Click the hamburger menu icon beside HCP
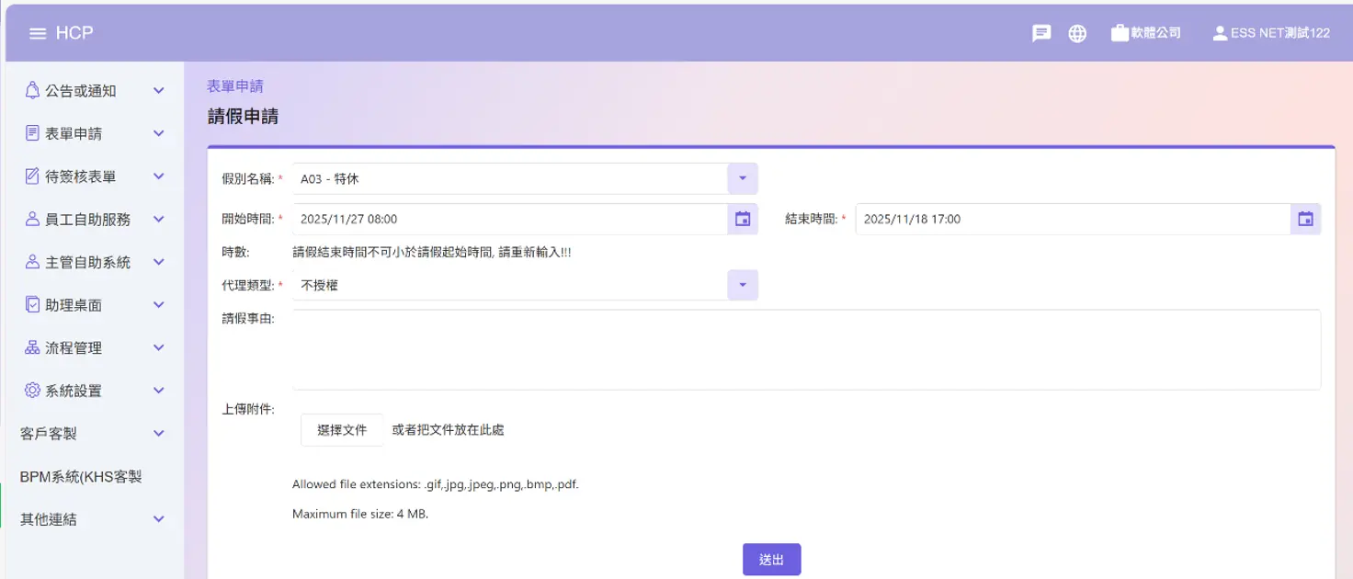The width and height of the screenshot is (1353, 579). (38, 33)
